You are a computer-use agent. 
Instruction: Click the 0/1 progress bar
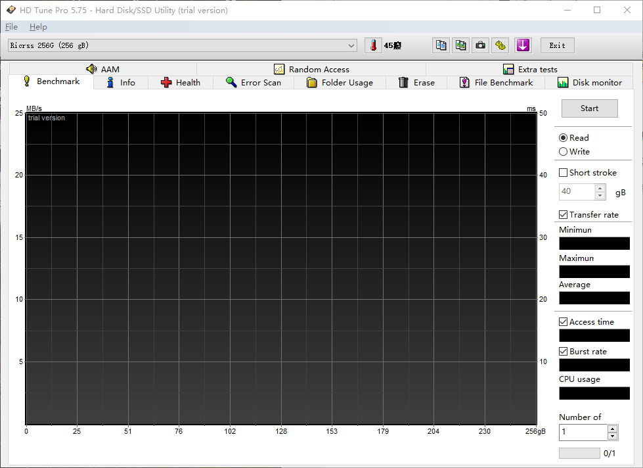coord(579,452)
